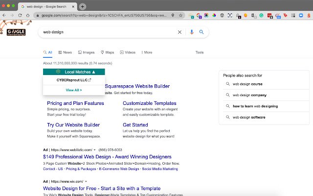Click the web design search input field
The width and height of the screenshot is (313, 196).
(x=109, y=32)
